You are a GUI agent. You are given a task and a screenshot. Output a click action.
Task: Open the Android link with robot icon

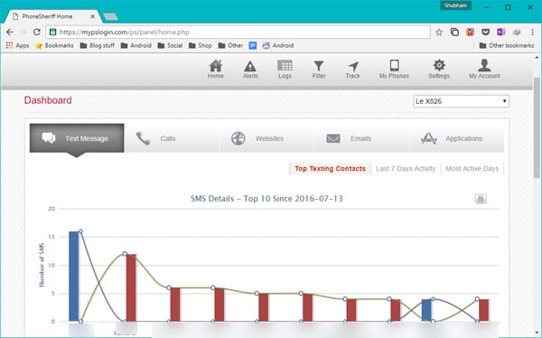point(278,45)
